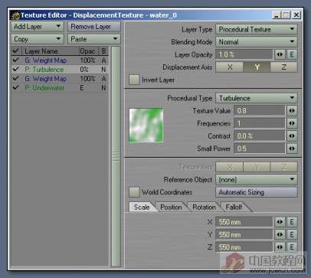Click the Automatic Sizing button

257,192
